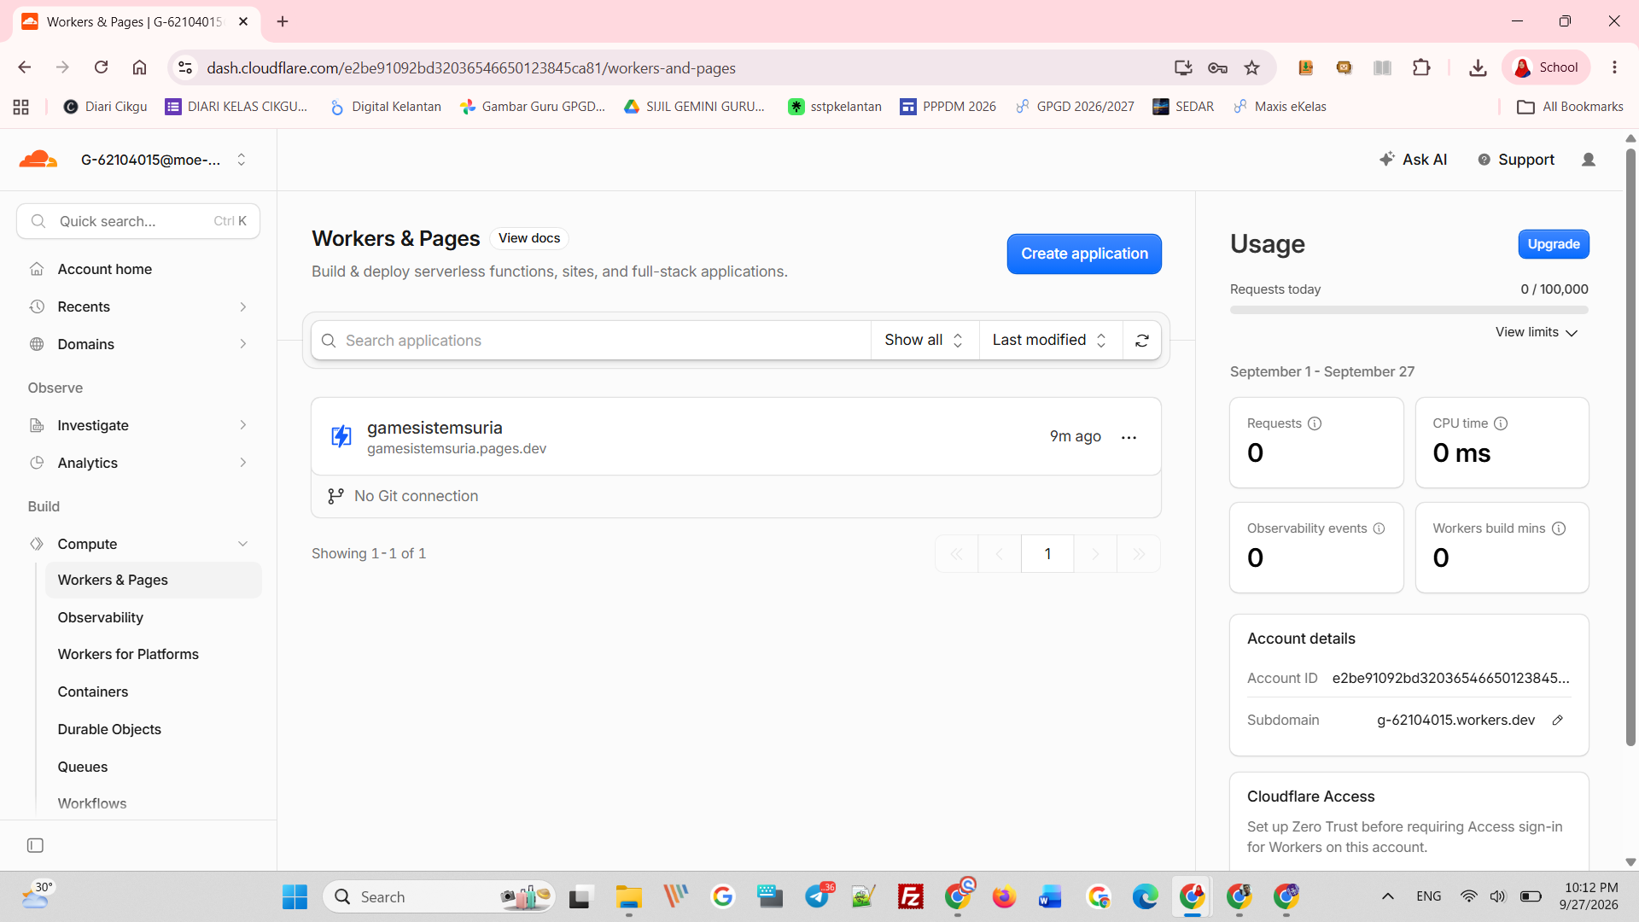Open the Windows Start menu

click(x=295, y=897)
